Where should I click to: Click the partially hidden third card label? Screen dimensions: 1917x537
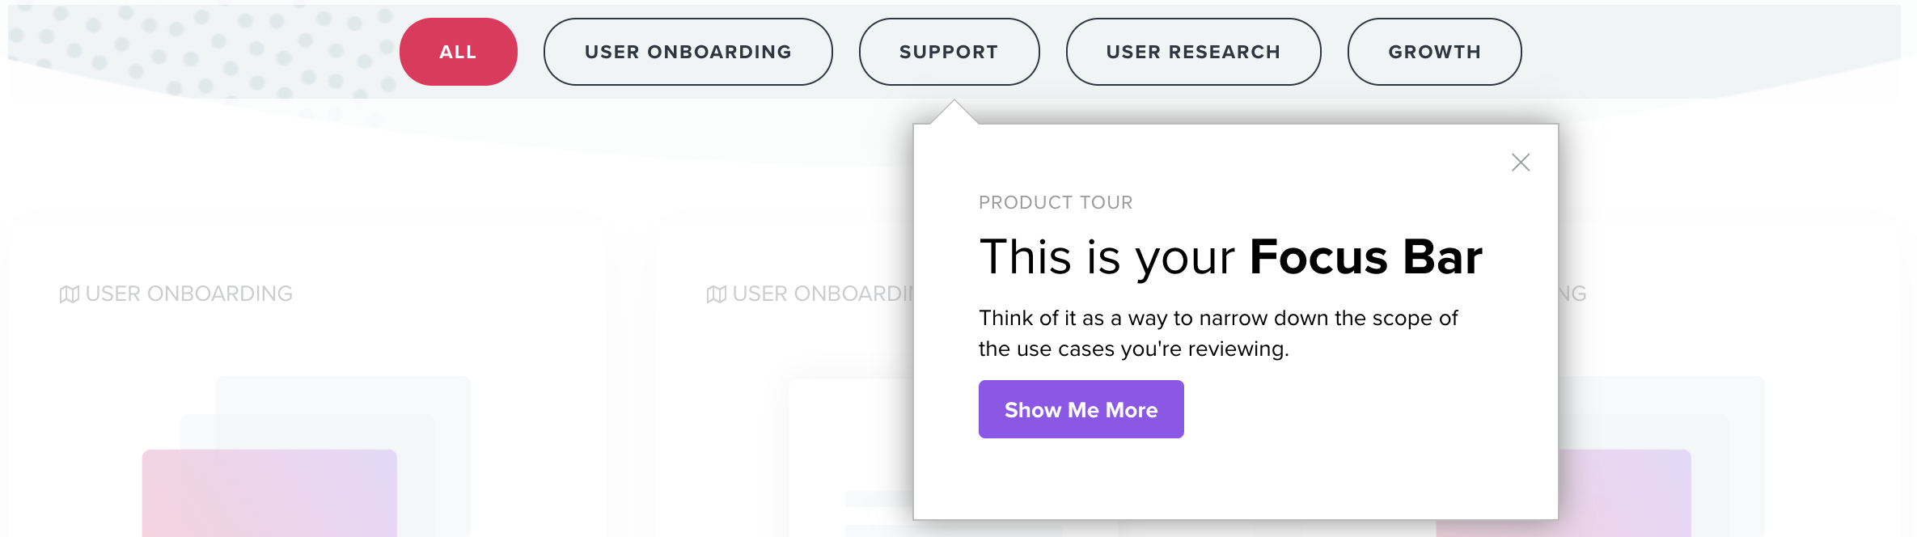[x=1573, y=294]
